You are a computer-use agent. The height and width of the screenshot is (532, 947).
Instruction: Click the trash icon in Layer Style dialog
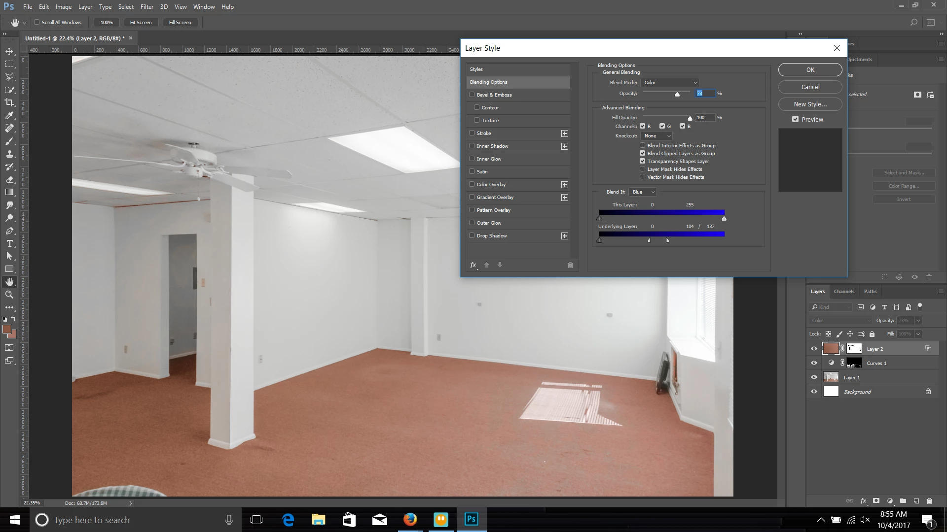570,265
